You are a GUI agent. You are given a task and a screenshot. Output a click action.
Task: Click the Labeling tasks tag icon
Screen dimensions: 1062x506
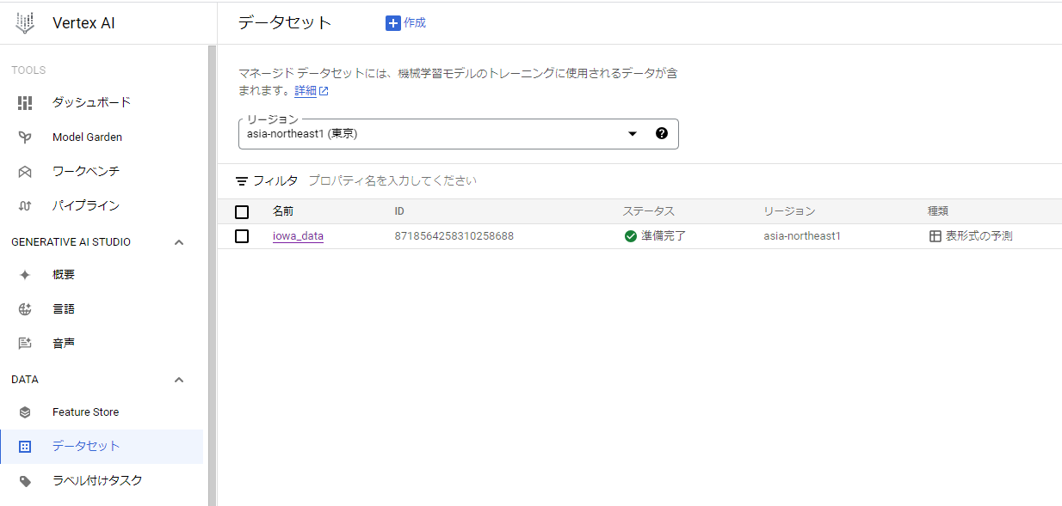tap(25, 481)
